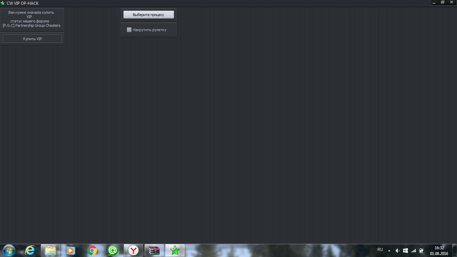Screen dimensions: 457x257
Task: Open Yandex Browser from taskbar
Action: [133, 250]
